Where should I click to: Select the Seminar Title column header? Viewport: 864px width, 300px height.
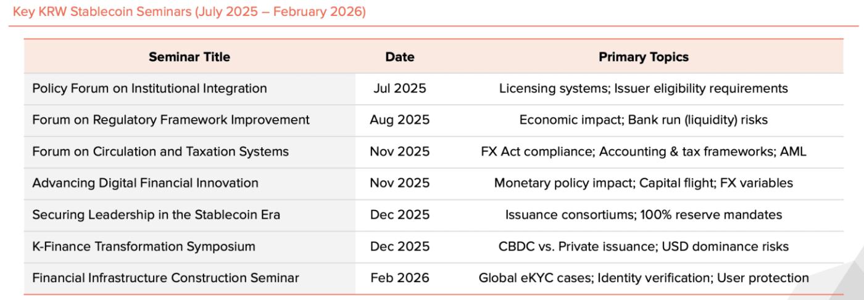(x=189, y=57)
